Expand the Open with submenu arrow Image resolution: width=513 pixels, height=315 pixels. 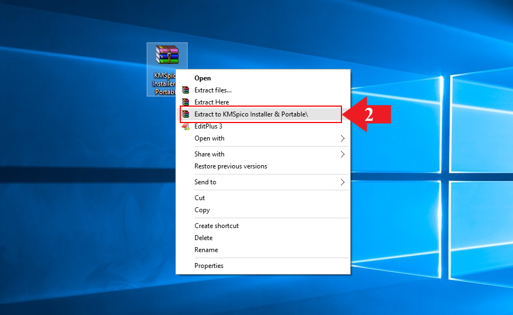coord(342,138)
